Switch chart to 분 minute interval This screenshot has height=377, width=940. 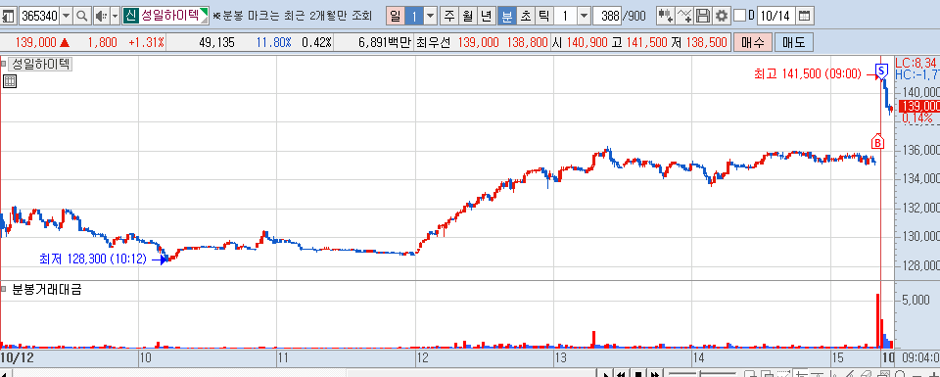[507, 16]
